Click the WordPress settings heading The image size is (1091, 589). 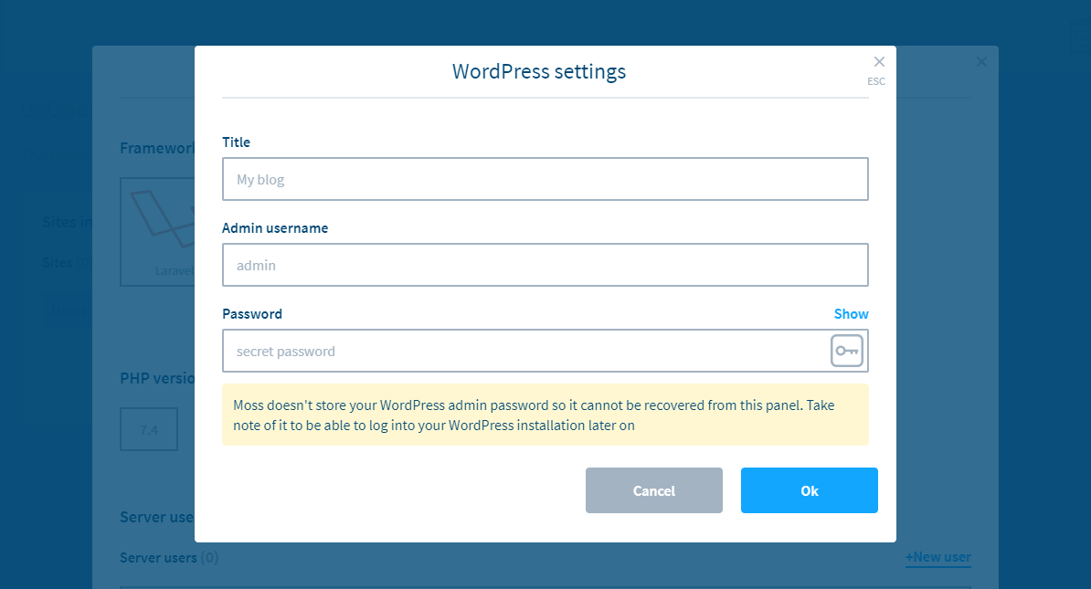(539, 71)
